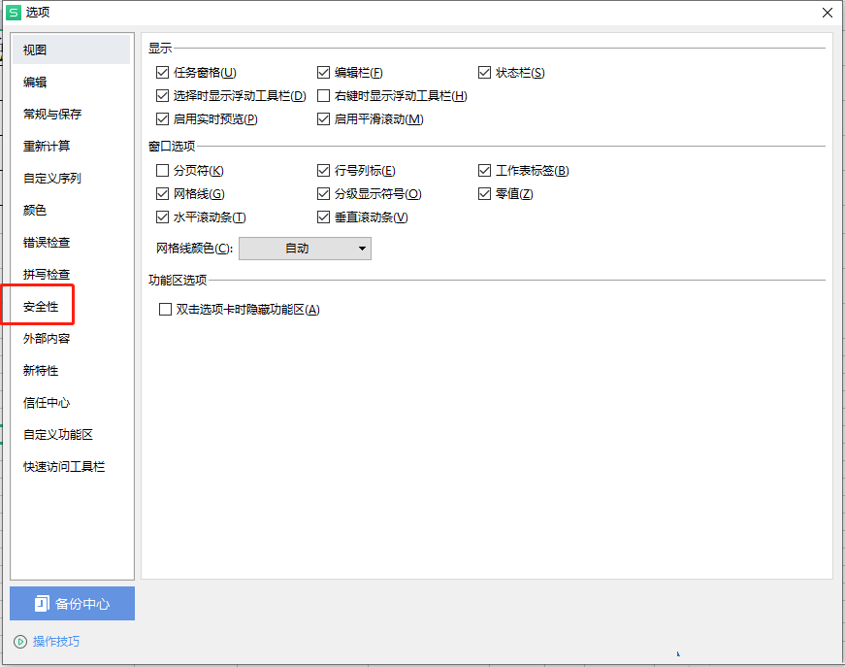Toggle 启用平滑滚动(M) checkbox
845x667 pixels.
[x=323, y=118]
